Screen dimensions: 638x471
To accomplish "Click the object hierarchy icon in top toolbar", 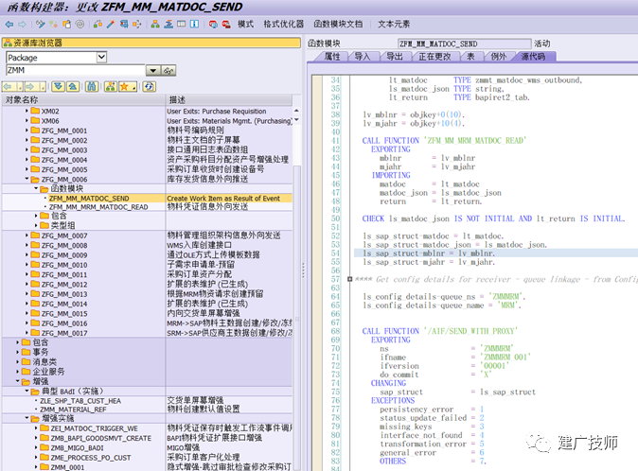I will (x=155, y=25).
